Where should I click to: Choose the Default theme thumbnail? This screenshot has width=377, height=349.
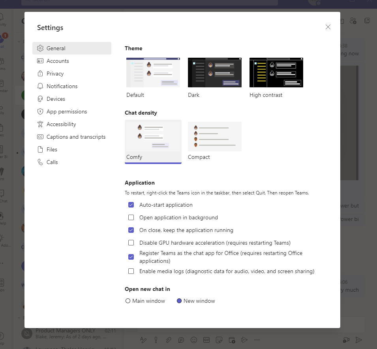(x=153, y=72)
